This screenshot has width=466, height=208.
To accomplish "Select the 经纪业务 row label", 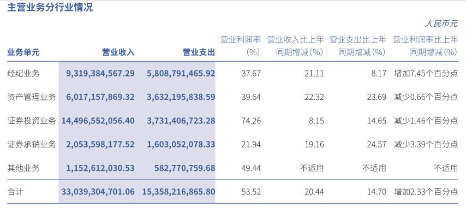I will click(x=23, y=73).
